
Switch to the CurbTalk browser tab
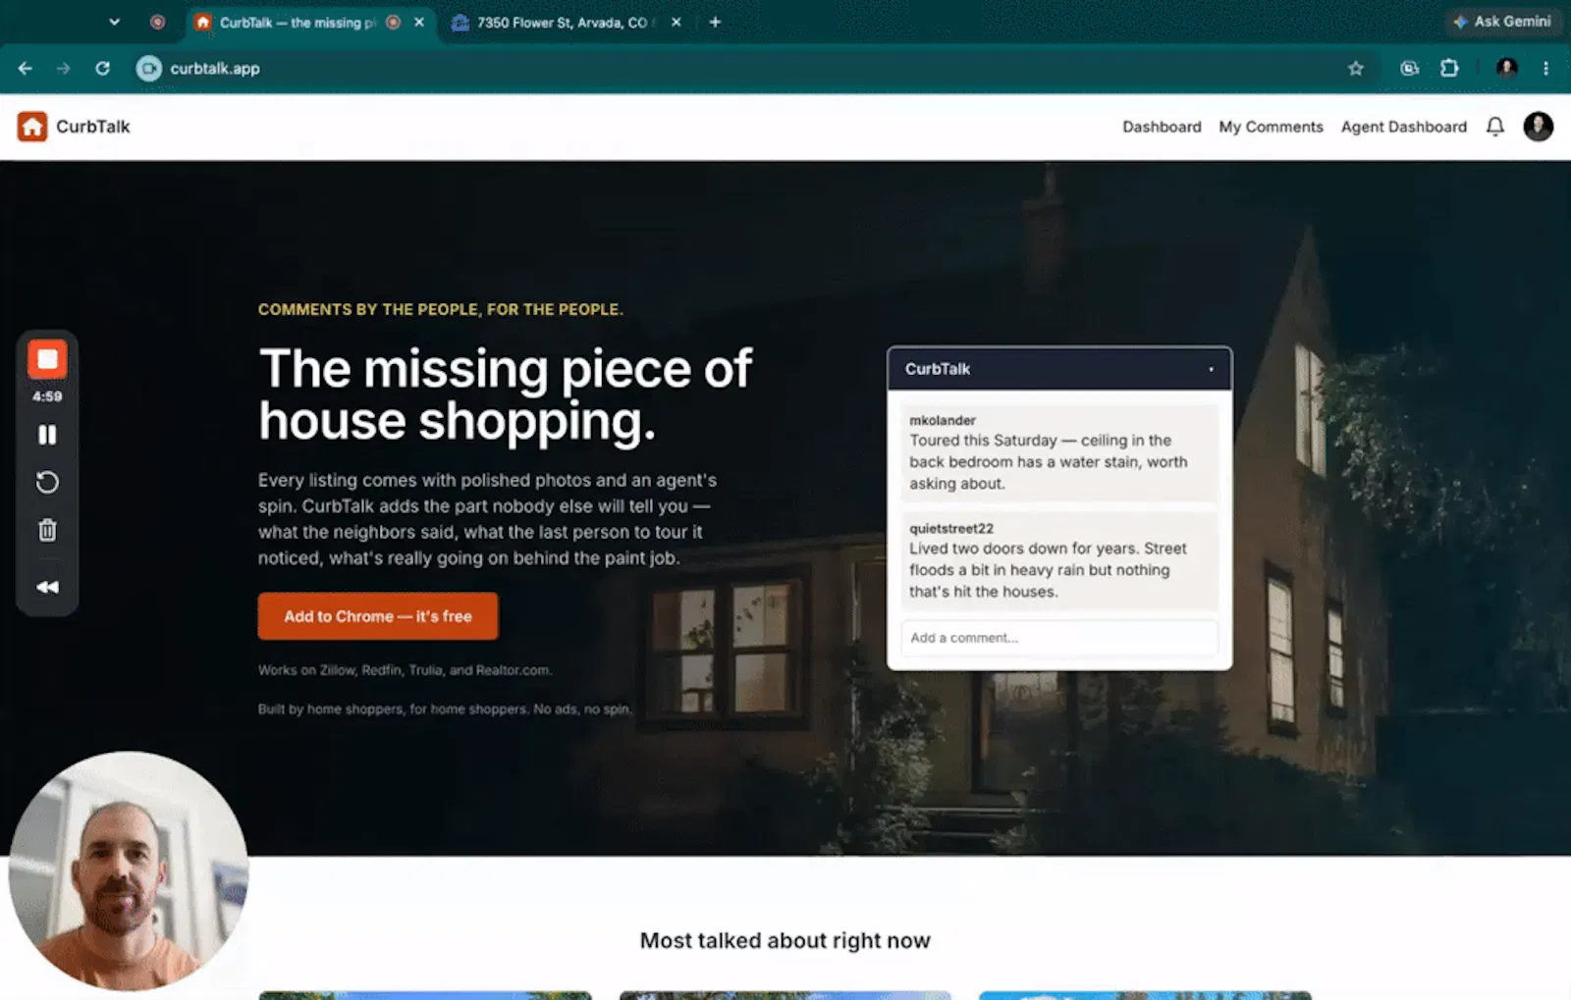(x=297, y=23)
